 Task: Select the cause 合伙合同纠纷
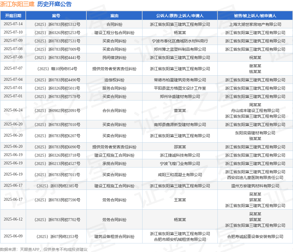(114, 111)
